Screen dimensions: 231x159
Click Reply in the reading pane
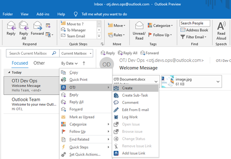(x=108, y=53)
